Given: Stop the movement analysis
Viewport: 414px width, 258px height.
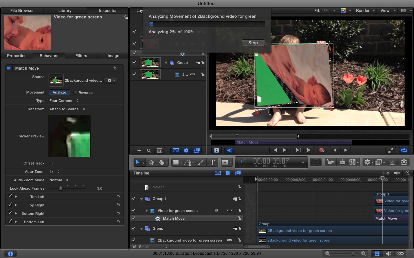Looking at the screenshot, I should [x=253, y=43].
